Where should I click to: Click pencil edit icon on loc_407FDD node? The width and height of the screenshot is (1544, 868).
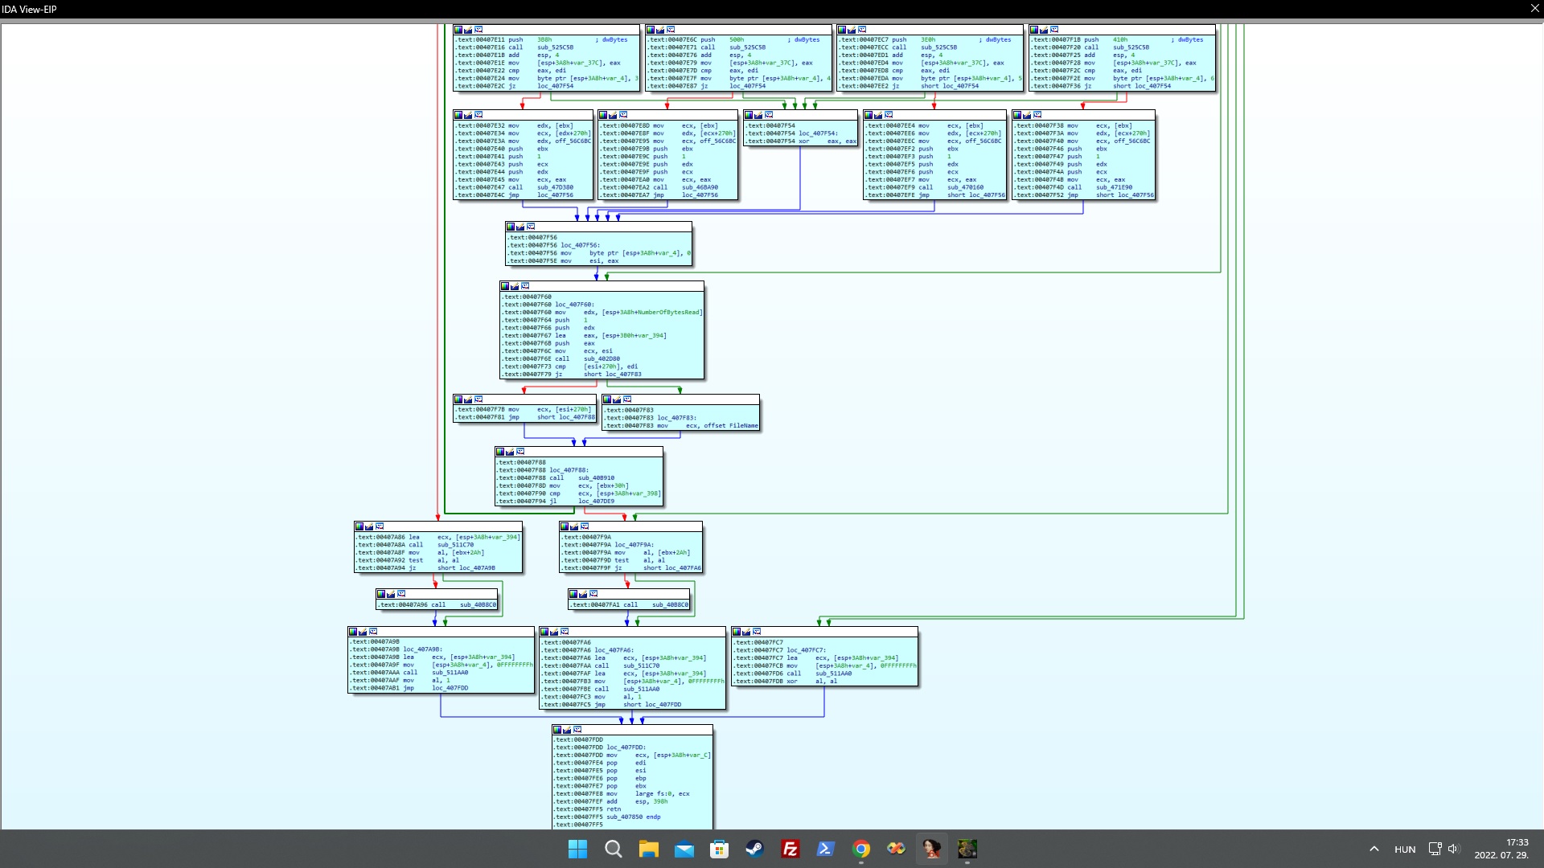pyautogui.click(x=567, y=730)
